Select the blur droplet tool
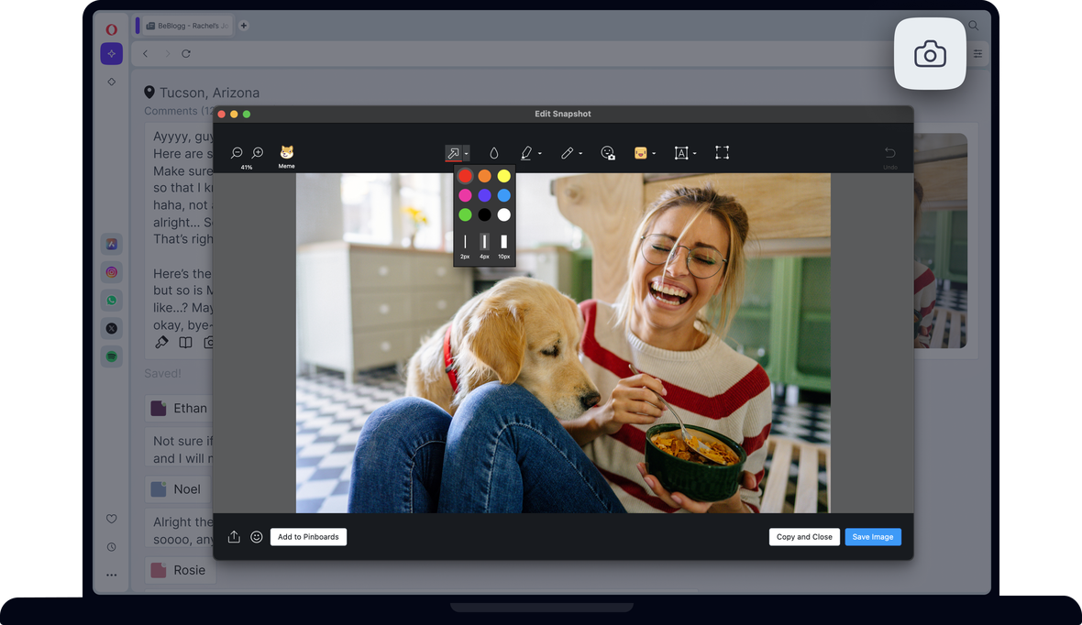Image resolution: width=1082 pixels, height=625 pixels. [x=493, y=153]
